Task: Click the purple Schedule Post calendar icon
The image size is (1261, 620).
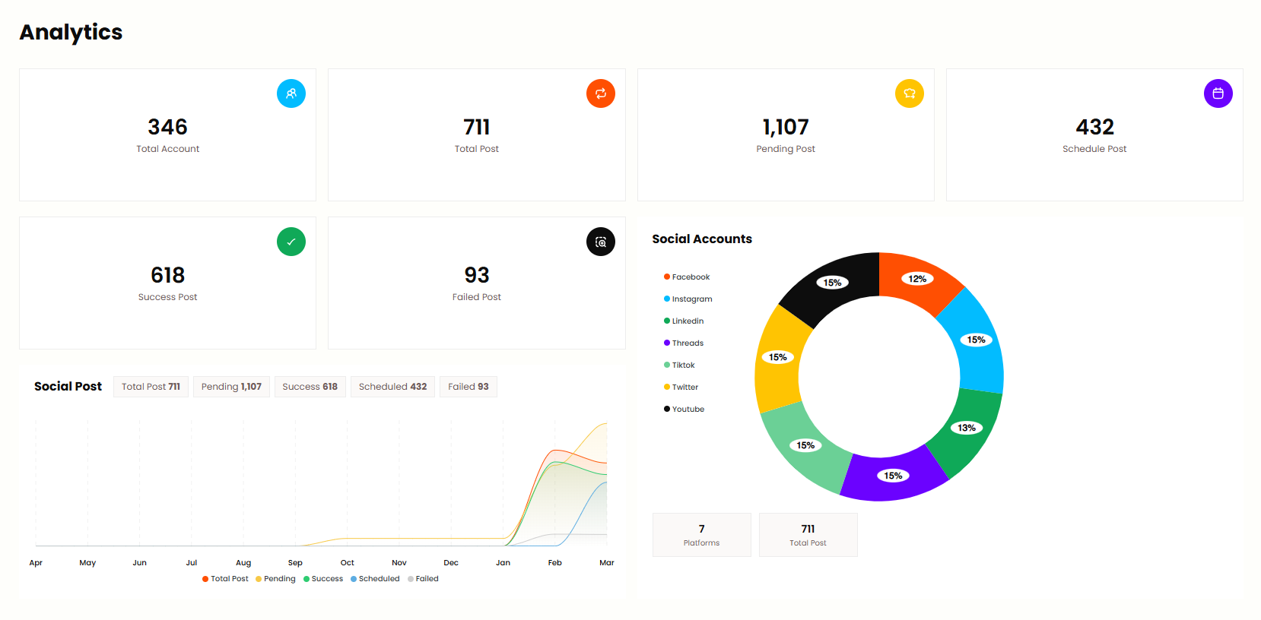Action: coord(1218,93)
